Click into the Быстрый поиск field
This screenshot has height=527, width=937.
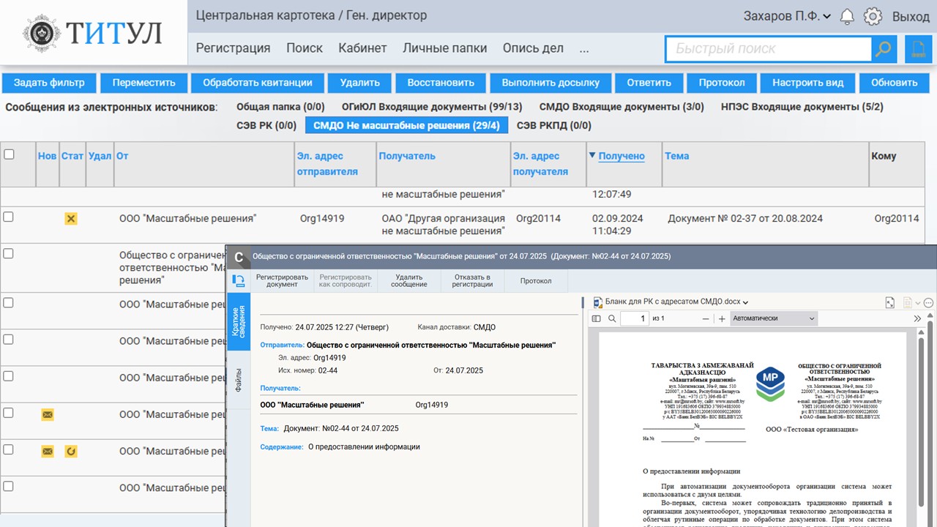tap(769, 49)
